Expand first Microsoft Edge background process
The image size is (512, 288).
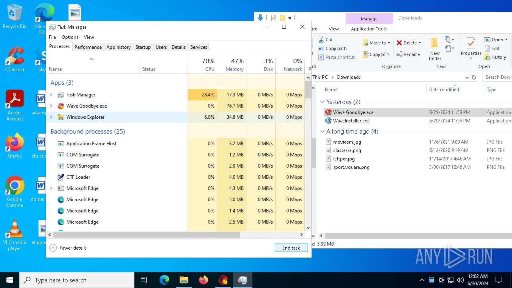coord(51,188)
